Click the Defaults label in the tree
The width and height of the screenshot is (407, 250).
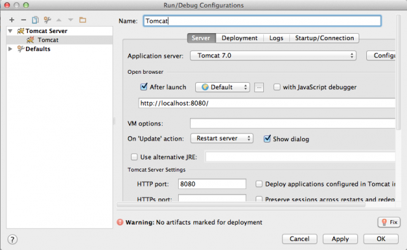click(x=38, y=49)
